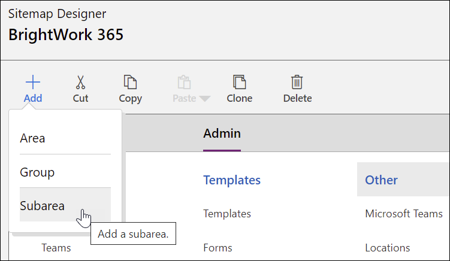450x261 pixels.
Task: Select the Templates group header
Action: click(232, 180)
